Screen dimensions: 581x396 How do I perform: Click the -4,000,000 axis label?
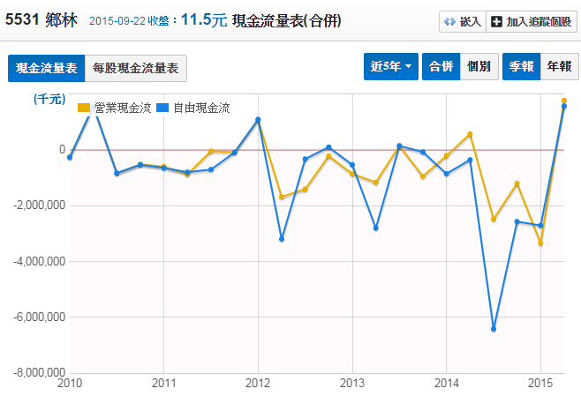click(40, 261)
